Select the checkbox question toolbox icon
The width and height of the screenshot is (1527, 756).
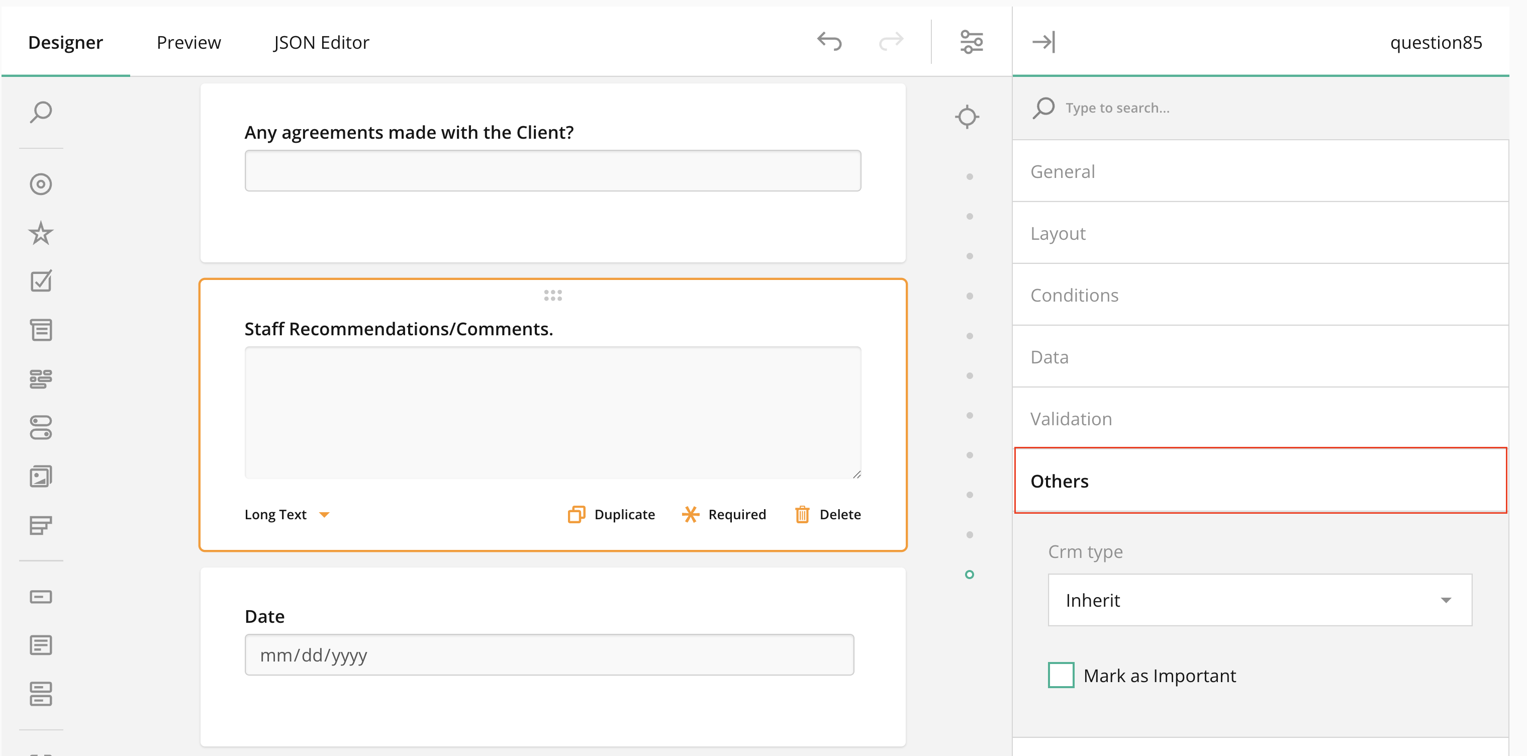41,281
